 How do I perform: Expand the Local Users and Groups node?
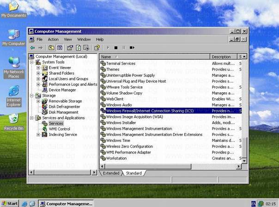coord(39,79)
